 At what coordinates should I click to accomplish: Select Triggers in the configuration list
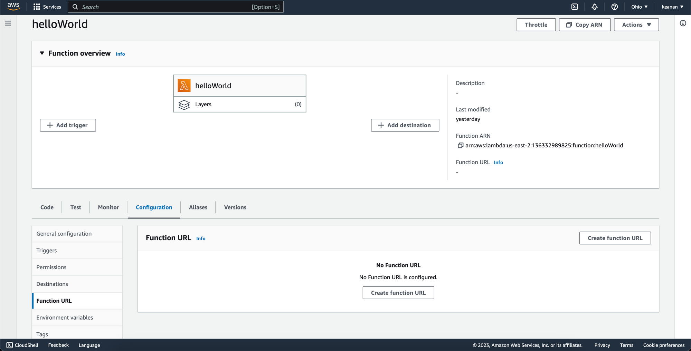[x=77, y=251]
